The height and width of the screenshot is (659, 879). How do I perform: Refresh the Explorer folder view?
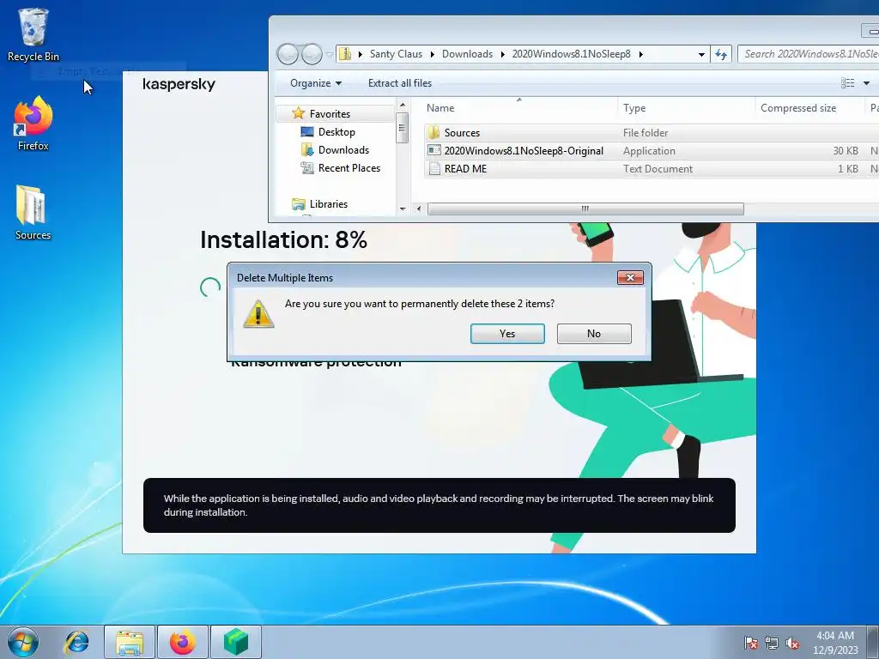[721, 54]
